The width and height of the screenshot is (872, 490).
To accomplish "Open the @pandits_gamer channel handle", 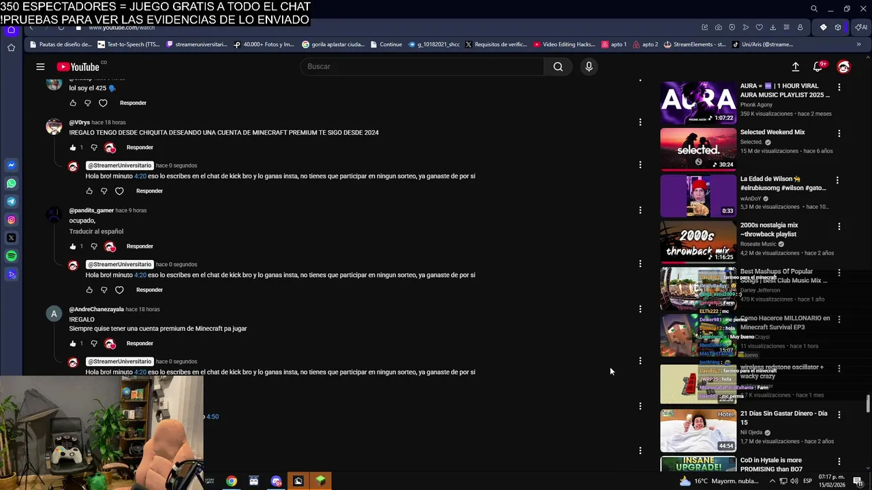I will click(x=91, y=210).
